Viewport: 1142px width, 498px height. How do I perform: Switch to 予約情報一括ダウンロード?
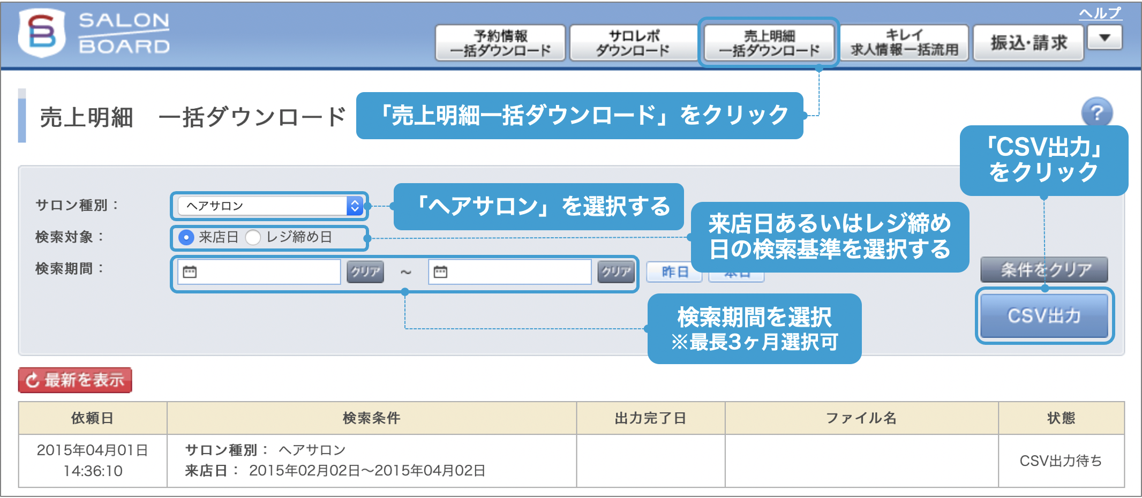pyautogui.click(x=499, y=42)
